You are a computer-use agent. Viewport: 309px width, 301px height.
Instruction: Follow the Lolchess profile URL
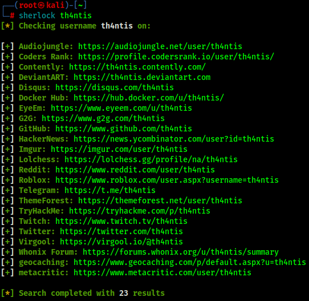(151, 159)
